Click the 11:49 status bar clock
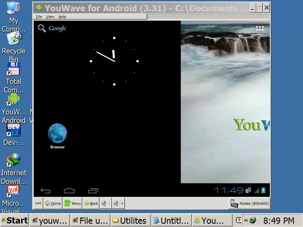 [x=229, y=191]
